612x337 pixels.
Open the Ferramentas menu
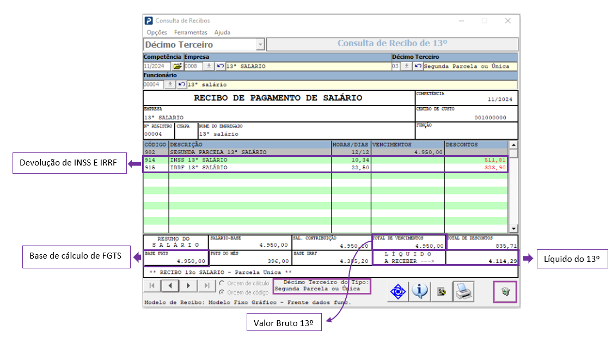click(x=191, y=33)
